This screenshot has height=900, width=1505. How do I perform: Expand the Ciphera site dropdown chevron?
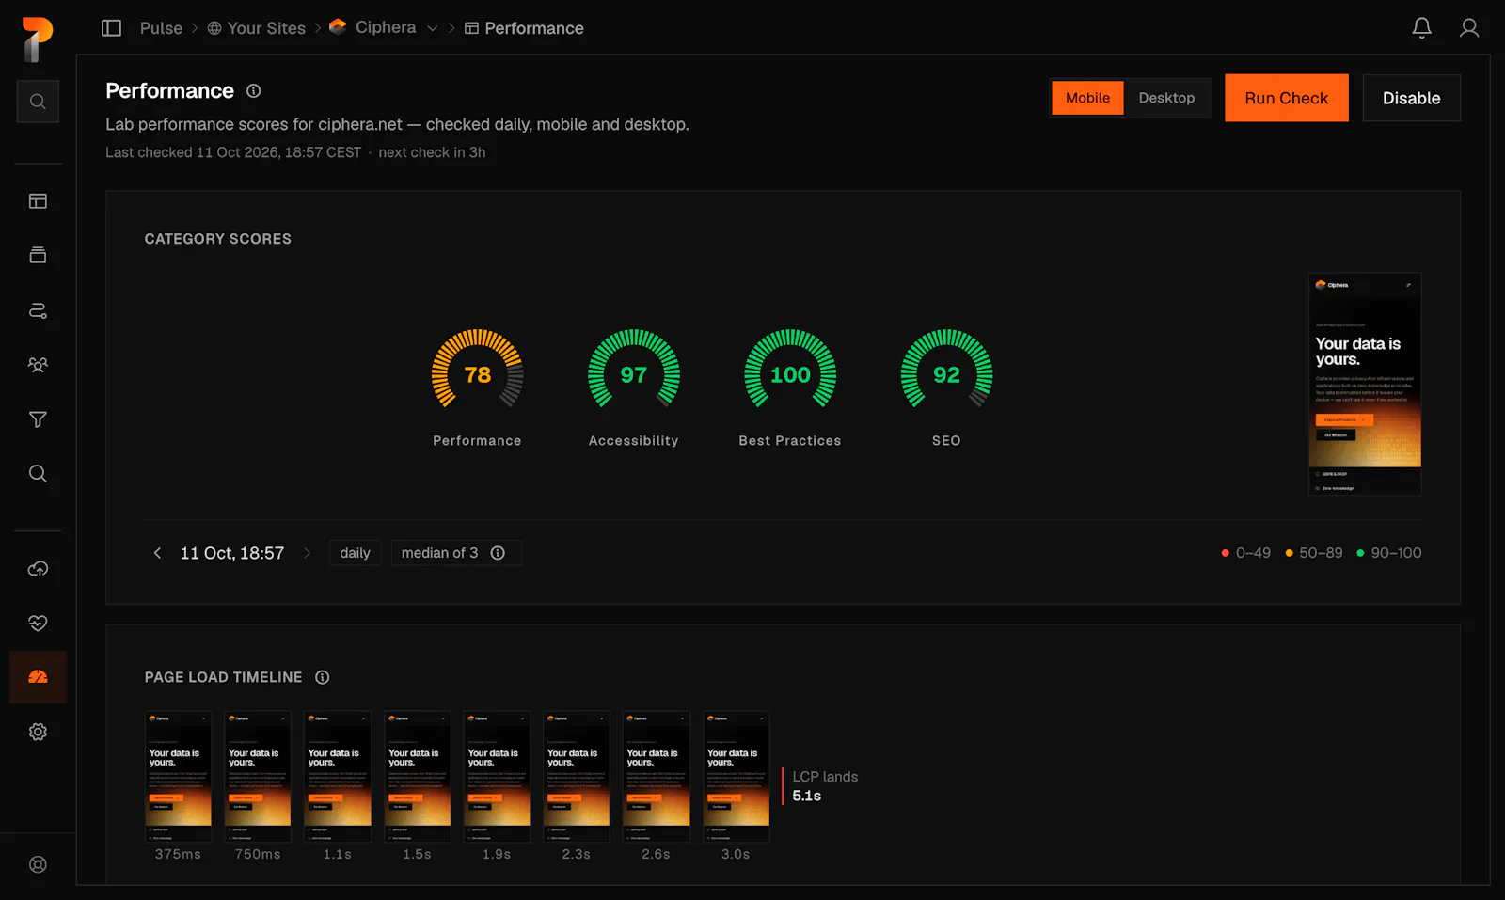(433, 28)
